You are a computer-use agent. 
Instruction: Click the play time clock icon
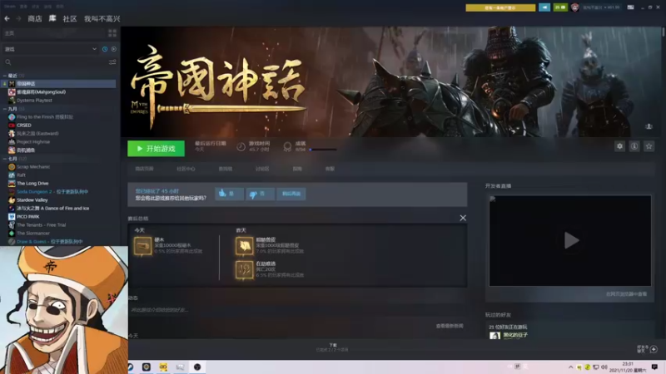[241, 147]
